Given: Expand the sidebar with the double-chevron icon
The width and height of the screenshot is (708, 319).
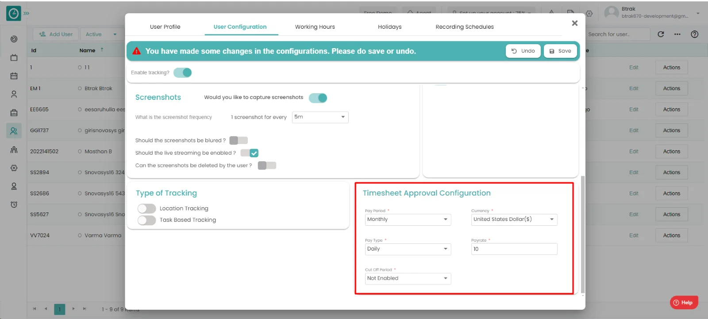Looking at the screenshot, I should click(27, 13).
